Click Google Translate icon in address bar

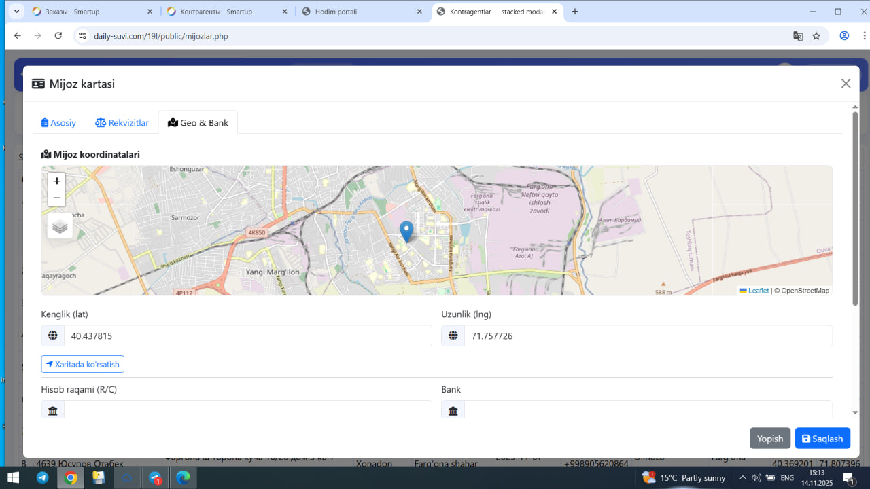[x=798, y=36]
